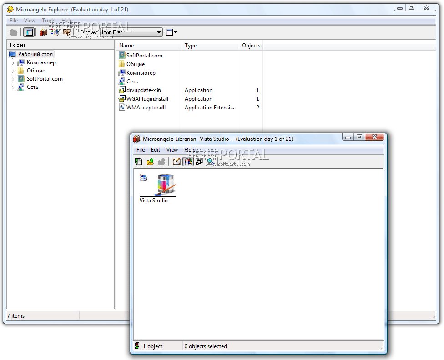The width and height of the screenshot is (444, 360).
Task: Click the 0 objects selected status text
Action: (x=206, y=346)
